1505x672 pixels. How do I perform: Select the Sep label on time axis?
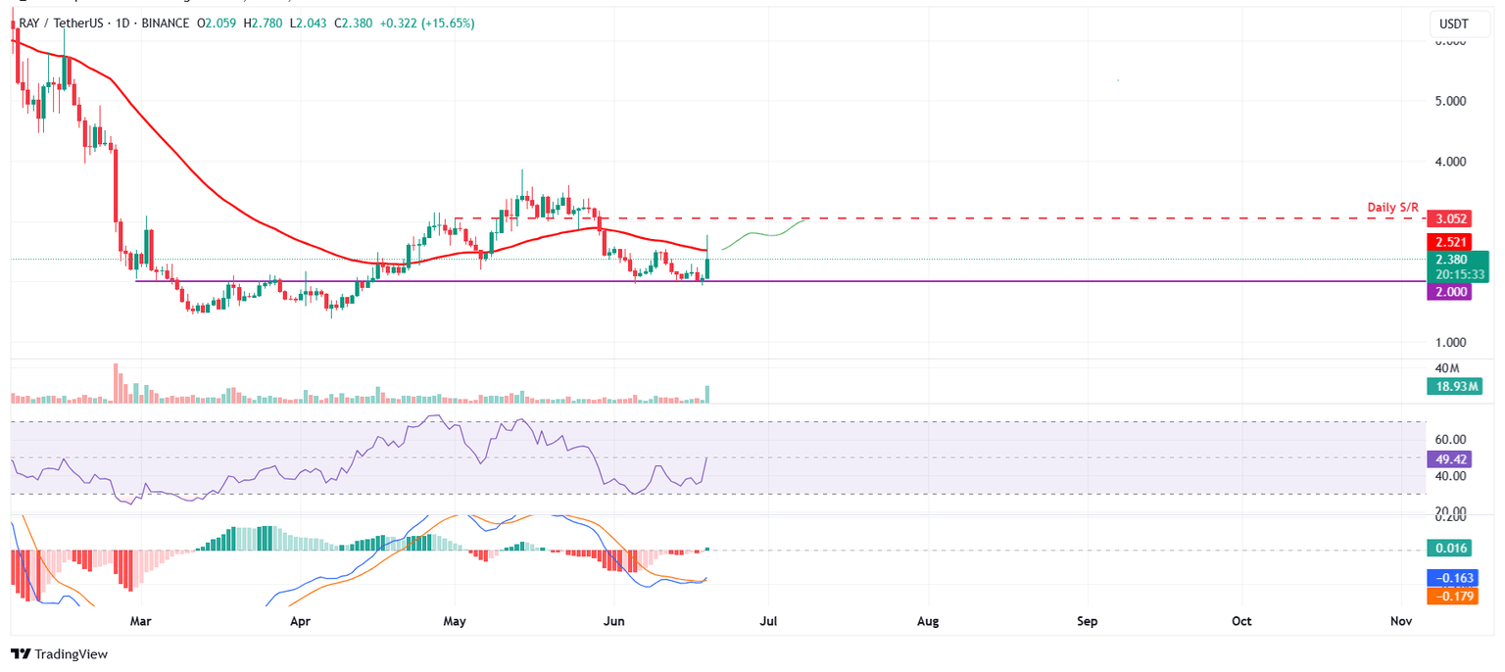tap(1087, 621)
